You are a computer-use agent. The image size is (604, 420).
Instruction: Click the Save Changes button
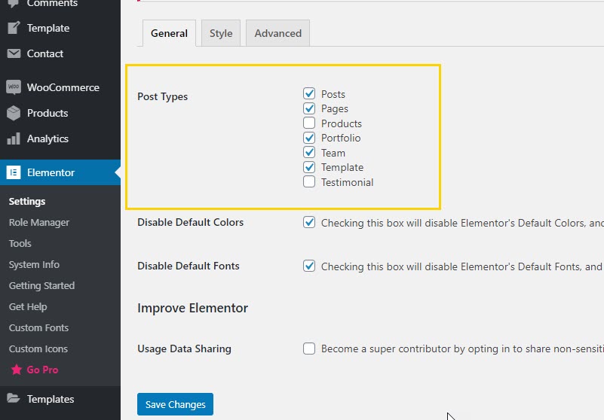tap(175, 404)
